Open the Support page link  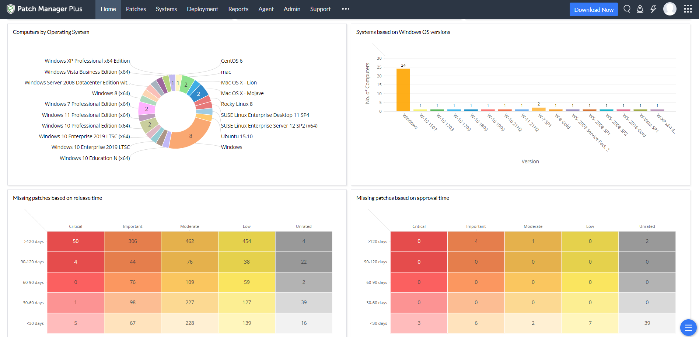[320, 9]
